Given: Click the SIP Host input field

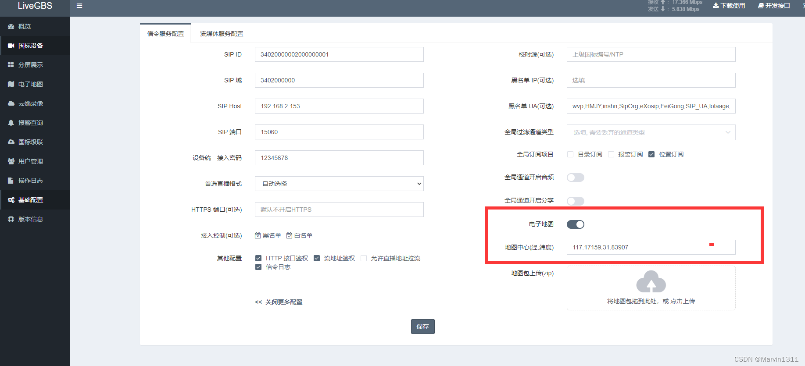Looking at the screenshot, I should coord(339,106).
